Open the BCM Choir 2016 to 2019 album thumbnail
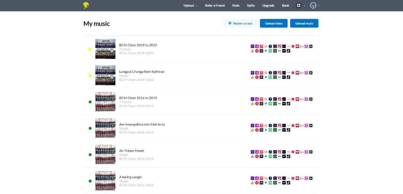This screenshot has width=403, height=194. pos(105,102)
